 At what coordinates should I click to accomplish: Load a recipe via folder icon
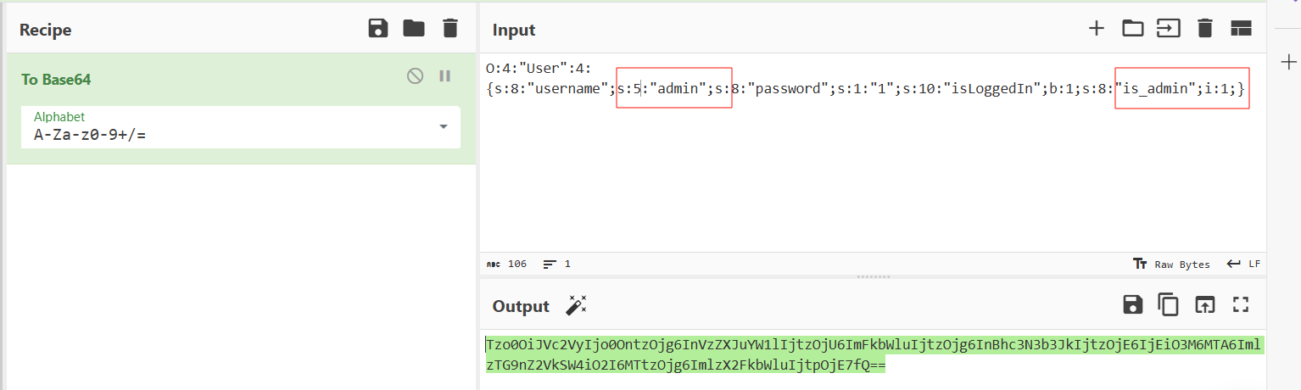pos(414,29)
